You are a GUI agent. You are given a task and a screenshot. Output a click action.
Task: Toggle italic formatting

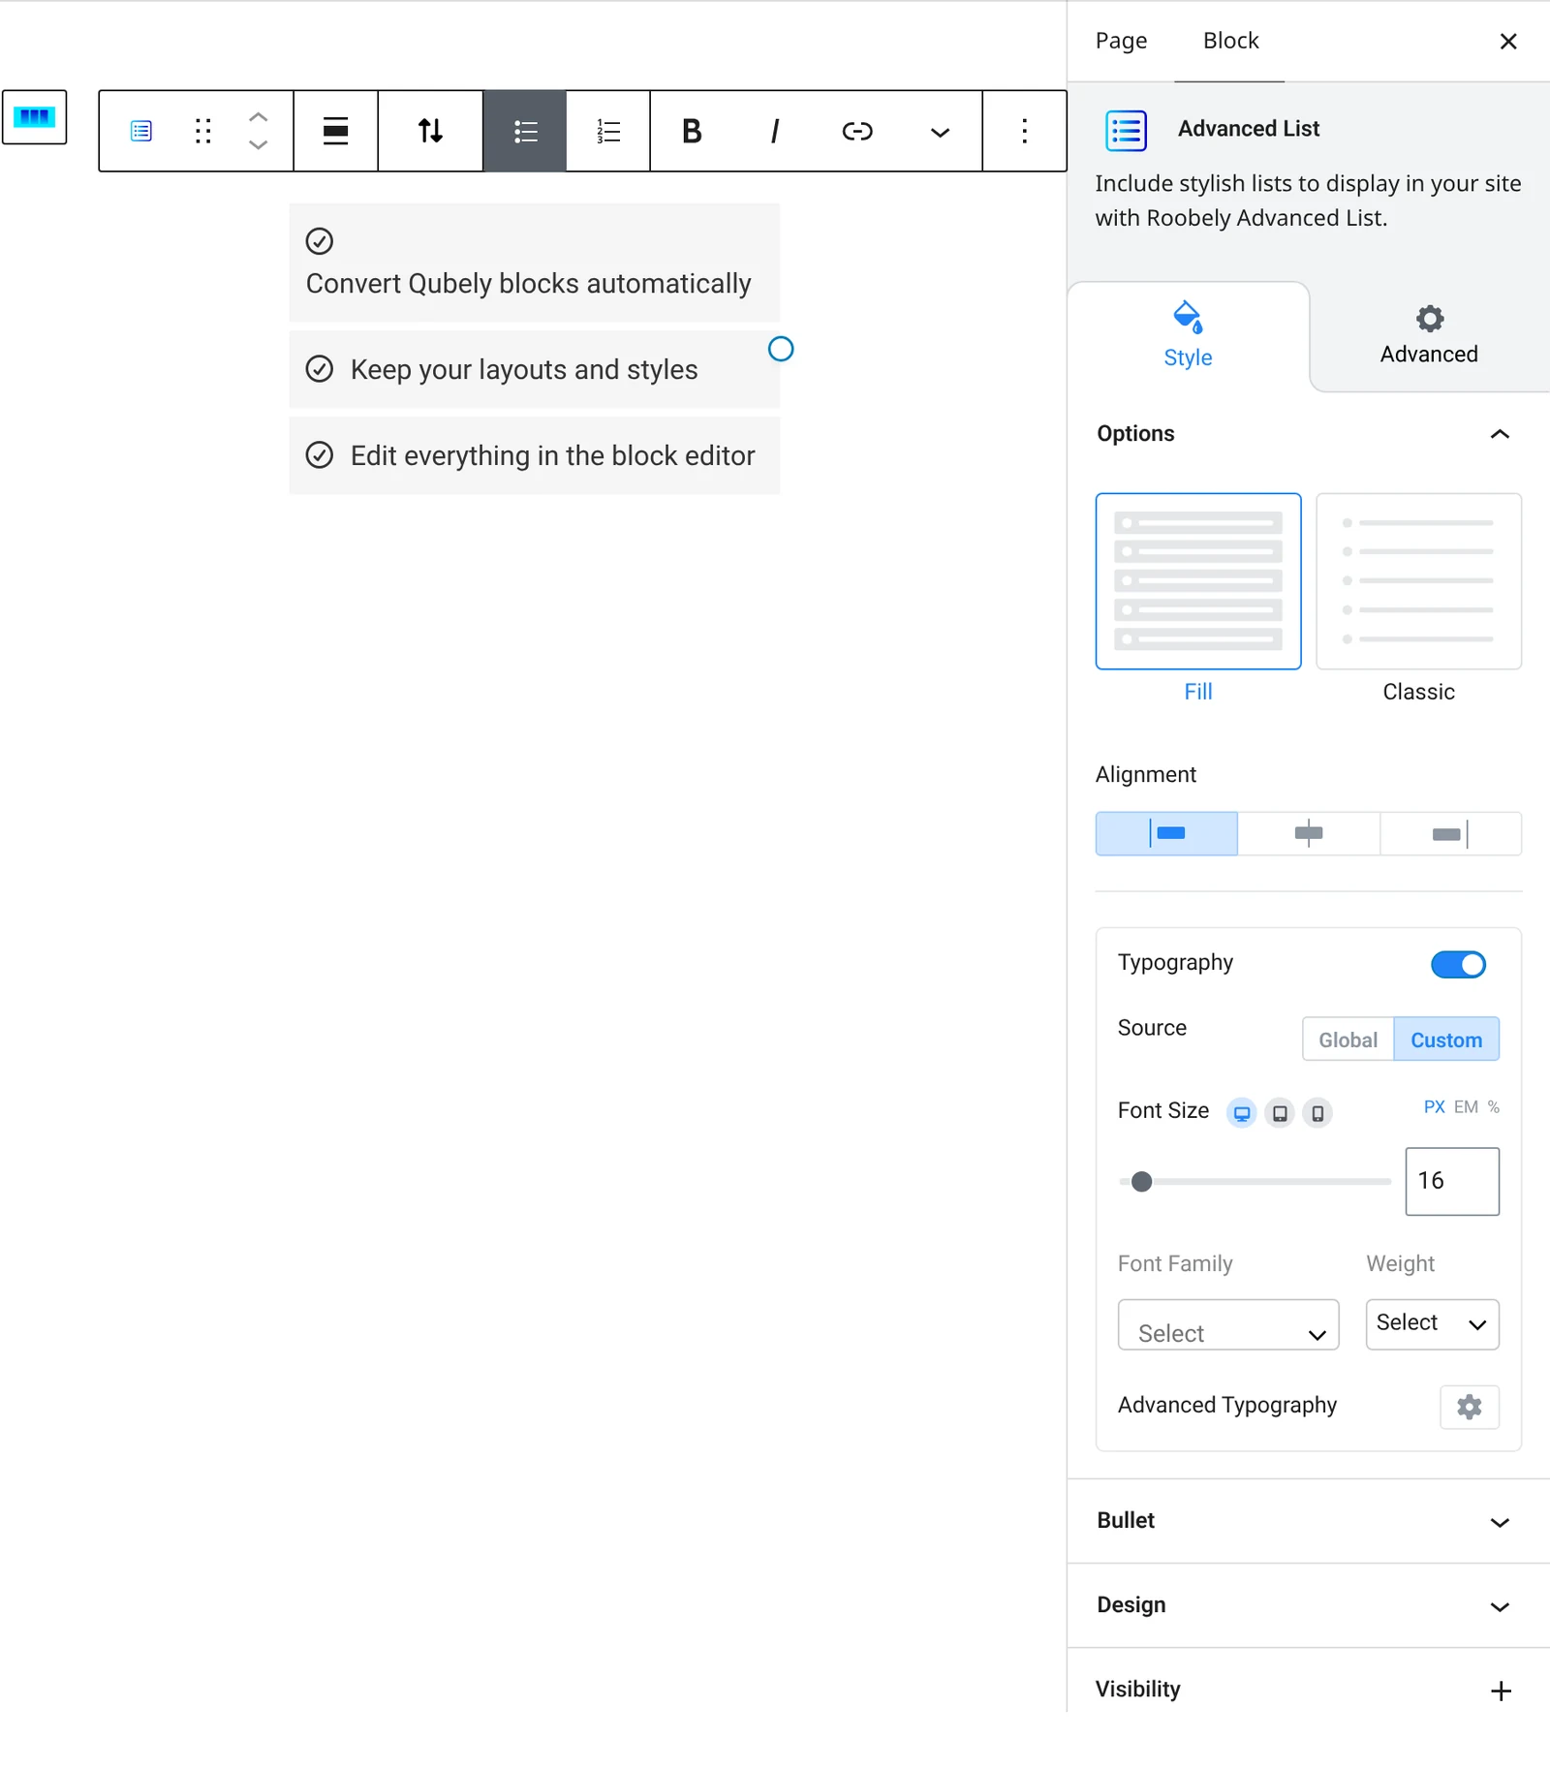pyautogui.click(x=774, y=131)
